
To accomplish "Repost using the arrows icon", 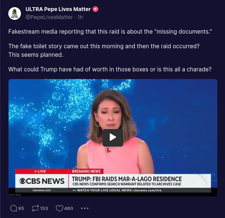I will 35,208.
